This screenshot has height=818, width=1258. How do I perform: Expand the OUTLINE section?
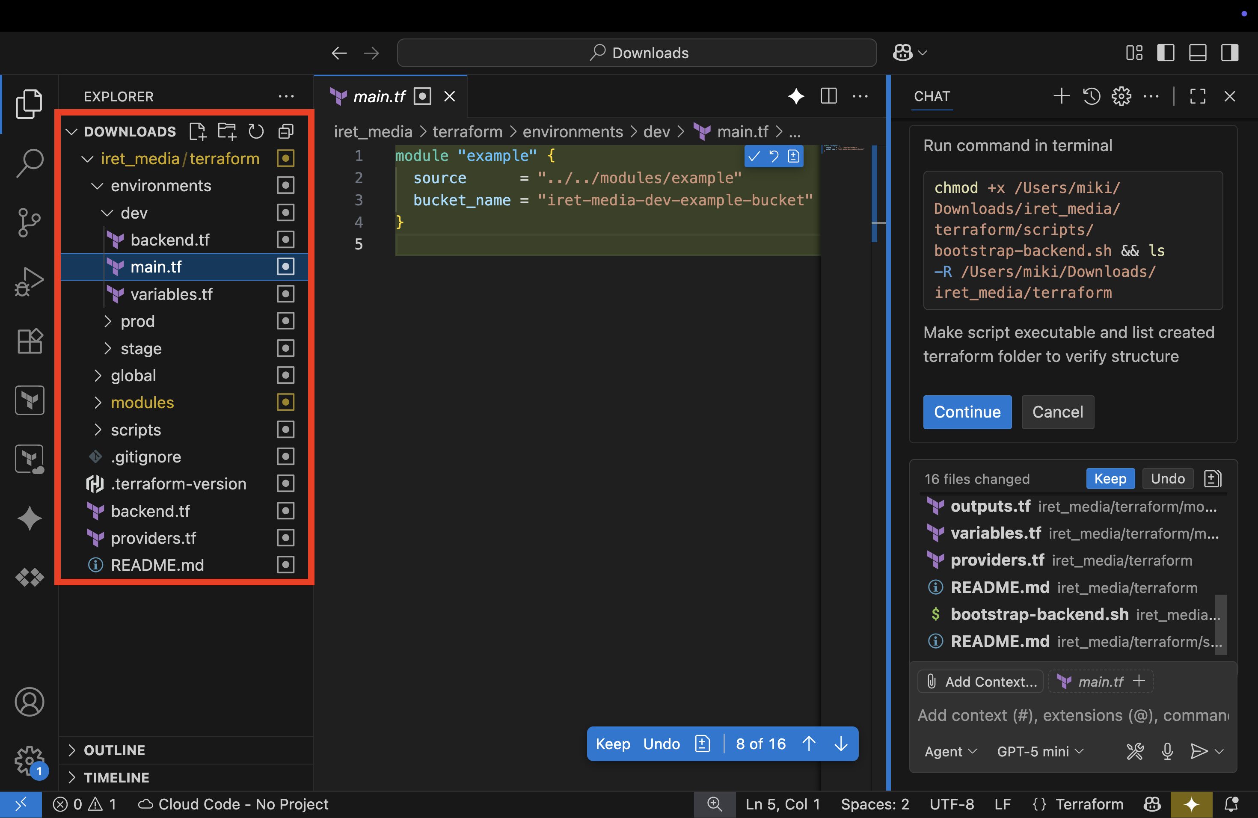114,750
